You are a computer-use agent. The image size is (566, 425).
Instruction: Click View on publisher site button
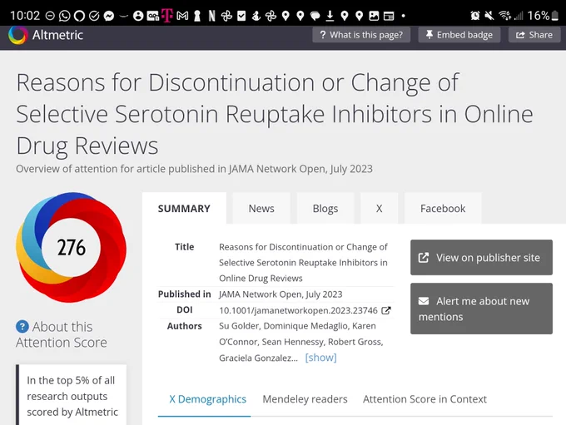coord(481,257)
